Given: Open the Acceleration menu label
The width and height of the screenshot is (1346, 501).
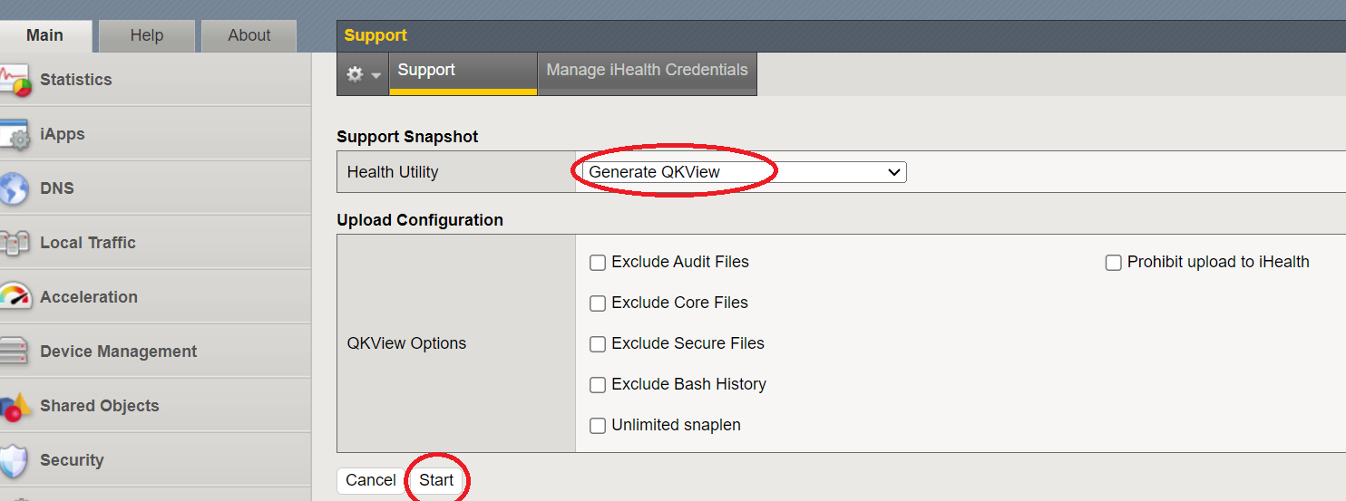Looking at the screenshot, I should click(x=89, y=297).
